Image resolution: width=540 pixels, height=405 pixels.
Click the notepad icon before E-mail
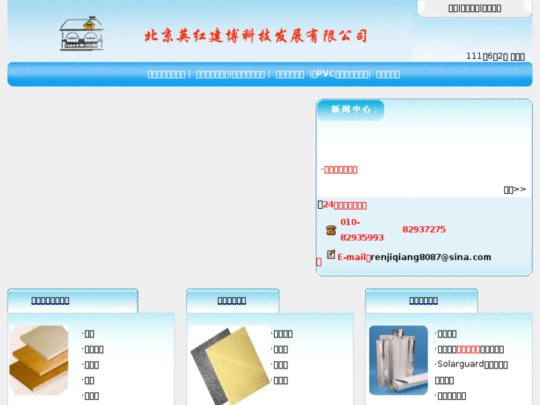tap(331, 254)
